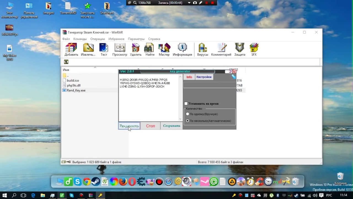
Task: Open Этот компьютер desktop icon
Action: pyautogui.click(x=9, y=10)
